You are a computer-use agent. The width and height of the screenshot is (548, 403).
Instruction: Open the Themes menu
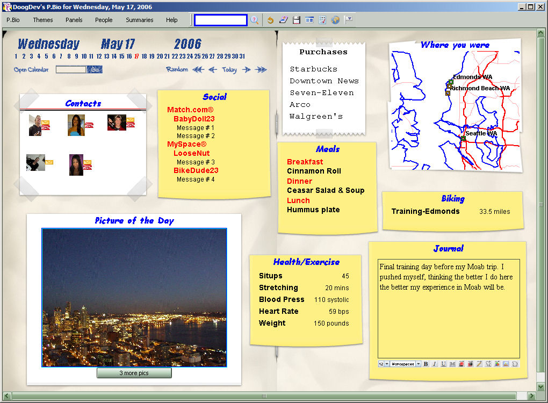pos(43,20)
